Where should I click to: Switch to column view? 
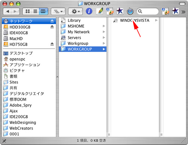pyautogui.click(x=43, y=11)
